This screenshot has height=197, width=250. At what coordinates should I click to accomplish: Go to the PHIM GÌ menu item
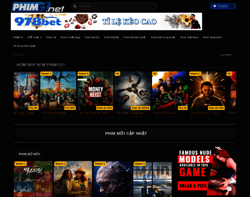coord(18,37)
